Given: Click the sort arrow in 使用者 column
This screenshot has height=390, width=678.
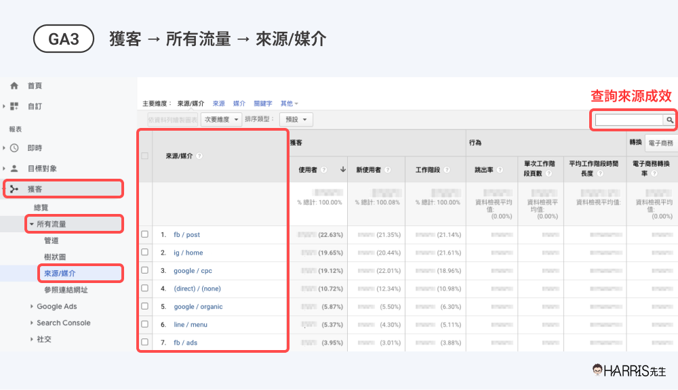Looking at the screenshot, I should point(343,169).
